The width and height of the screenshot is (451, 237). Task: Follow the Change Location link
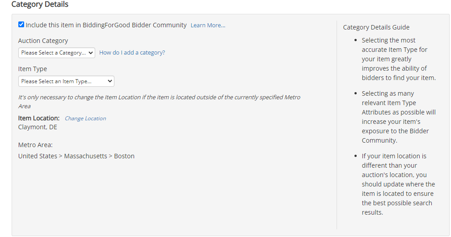pyautogui.click(x=85, y=118)
